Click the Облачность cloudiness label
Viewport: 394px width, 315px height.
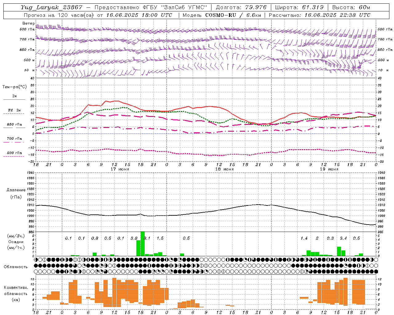(x=16, y=267)
